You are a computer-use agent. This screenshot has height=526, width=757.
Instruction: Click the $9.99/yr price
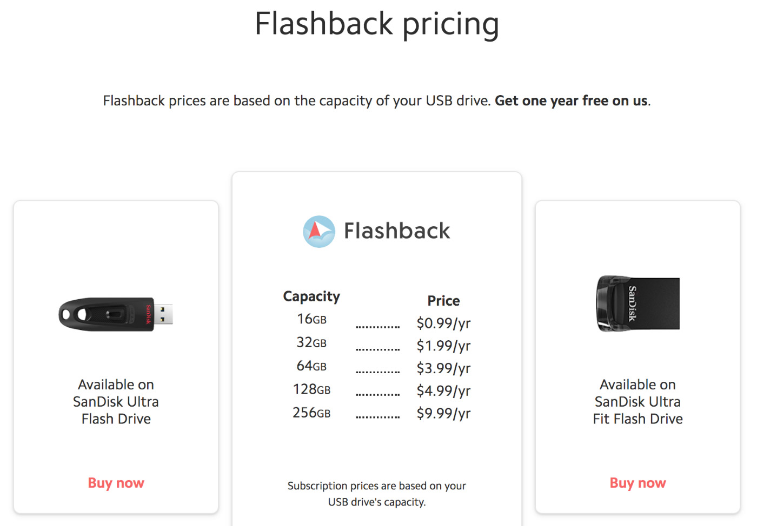[x=443, y=413]
